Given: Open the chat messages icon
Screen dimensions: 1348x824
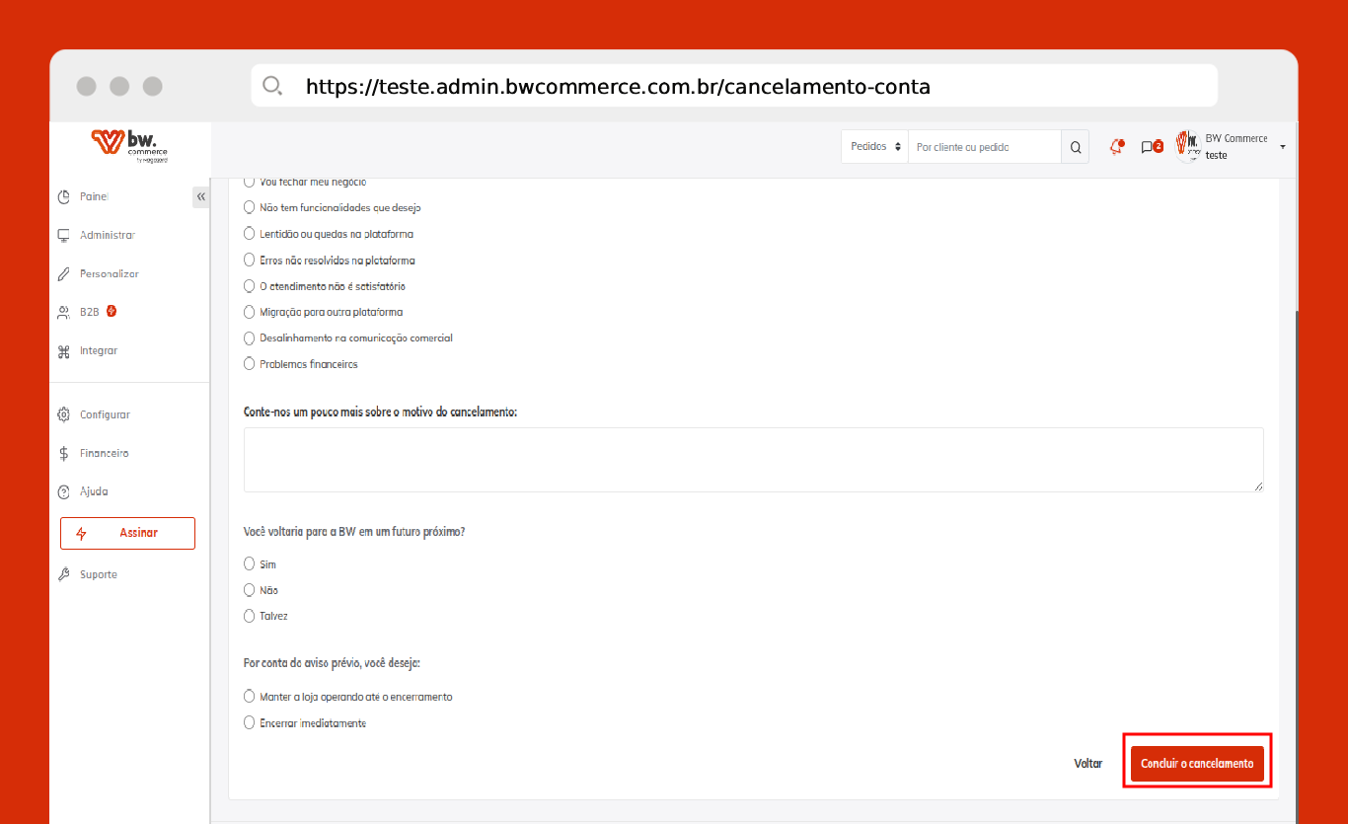Looking at the screenshot, I should [1149, 147].
